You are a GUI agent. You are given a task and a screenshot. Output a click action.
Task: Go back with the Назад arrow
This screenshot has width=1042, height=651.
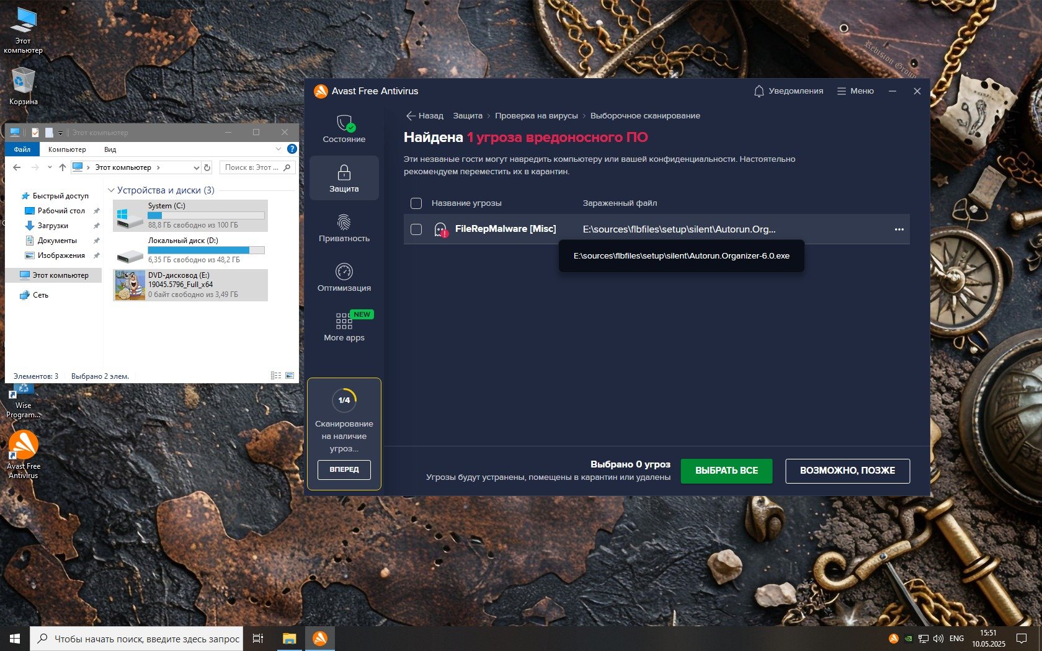pos(425,116)
